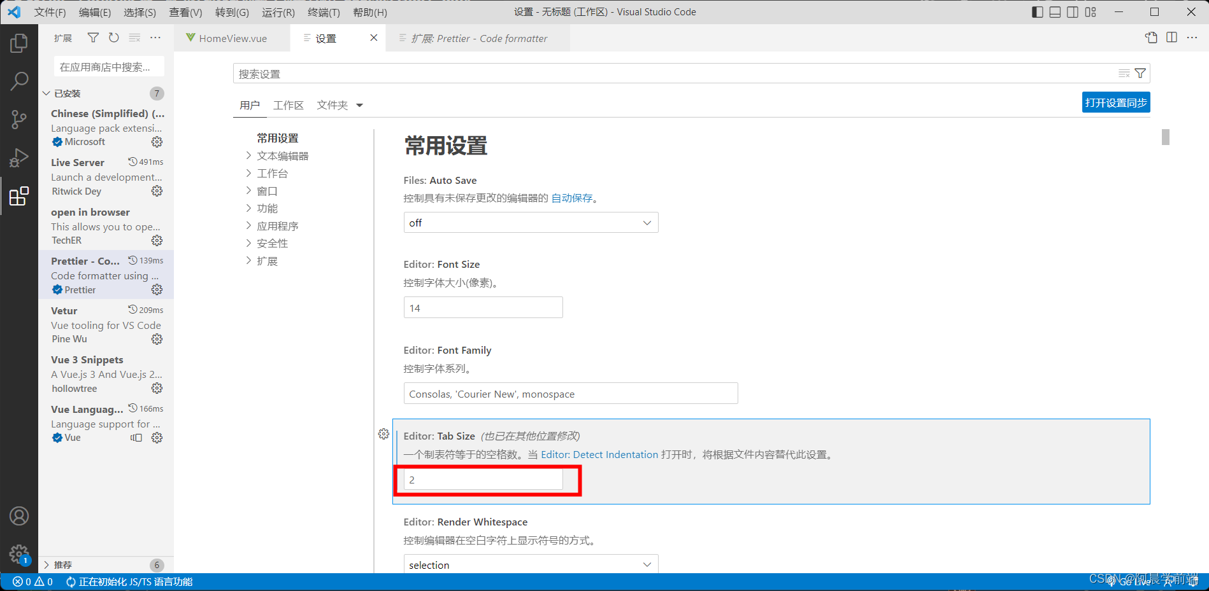Open settings JSON via top-right icon
Screen dimensions: 1209x591
click(1151, 38)
